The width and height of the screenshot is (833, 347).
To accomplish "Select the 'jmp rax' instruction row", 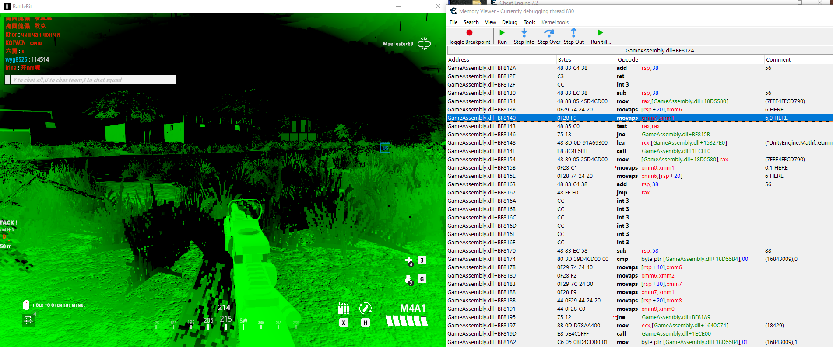I will pyautogui.click(x=640, y=193).
